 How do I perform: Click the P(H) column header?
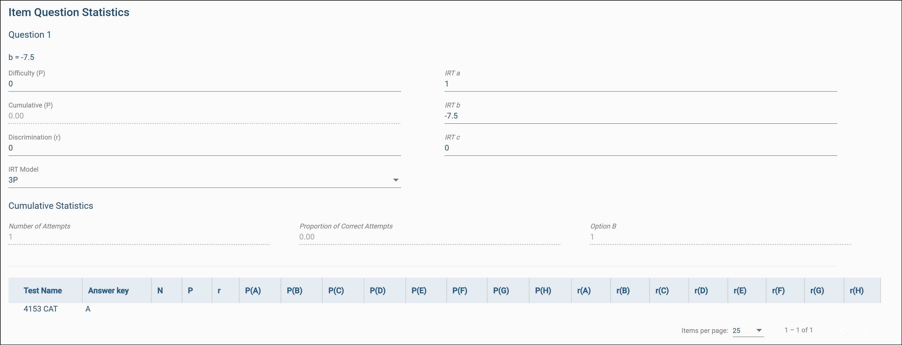click(x=543, y=290)
